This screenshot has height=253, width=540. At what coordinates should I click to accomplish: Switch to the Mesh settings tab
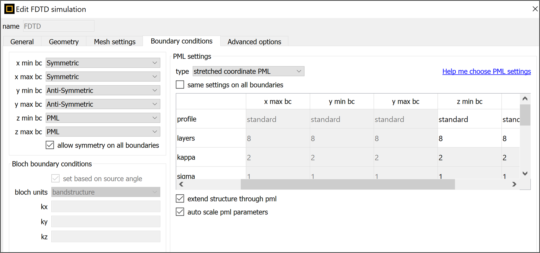click(115, 42)
